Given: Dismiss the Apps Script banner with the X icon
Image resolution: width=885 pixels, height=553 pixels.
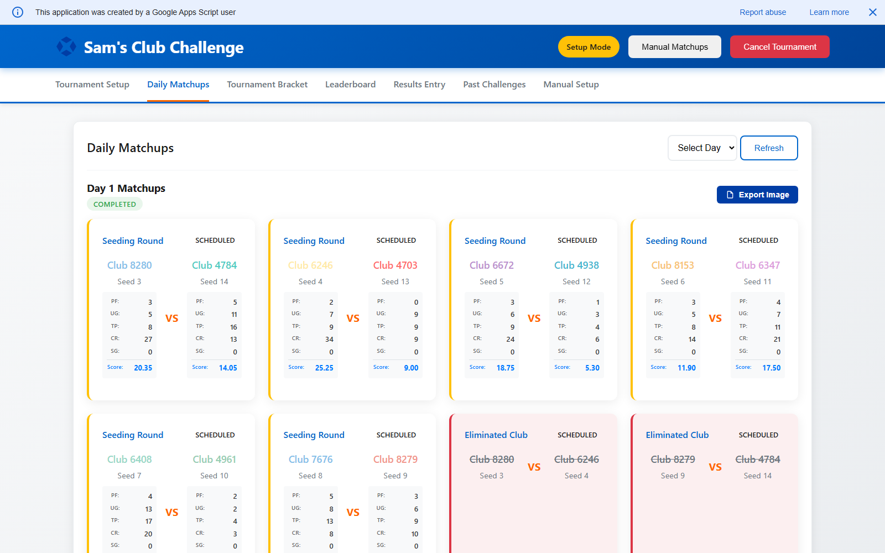Looking at the screenshot, I should pos(872,12).
